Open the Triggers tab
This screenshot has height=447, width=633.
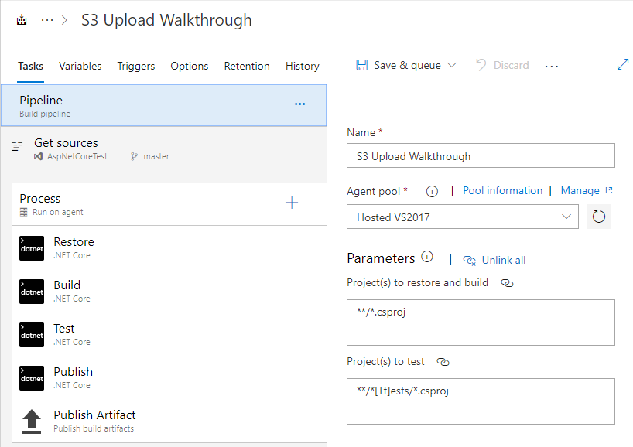pyautogui.click(x=136, y=66)
